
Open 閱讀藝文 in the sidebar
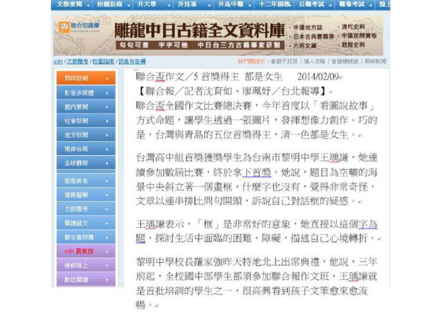point(86,223)
